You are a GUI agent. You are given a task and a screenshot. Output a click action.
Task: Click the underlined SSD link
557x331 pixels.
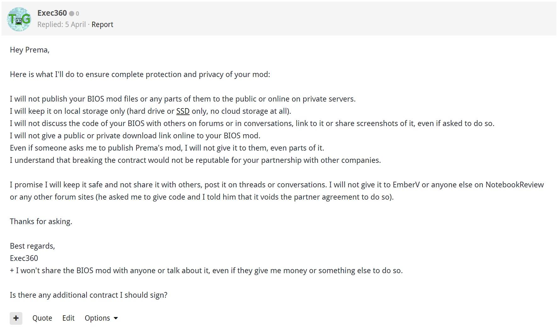pyautogui.click(x=183, y=111)
